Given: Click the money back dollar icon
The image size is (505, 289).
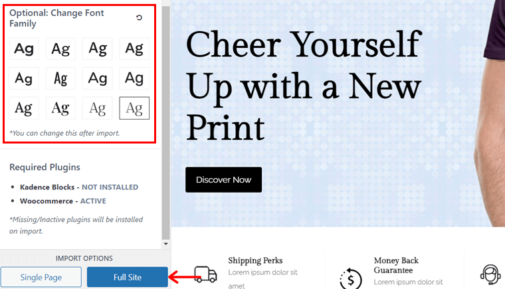Looking at the screenshot, I should [351, 279].
